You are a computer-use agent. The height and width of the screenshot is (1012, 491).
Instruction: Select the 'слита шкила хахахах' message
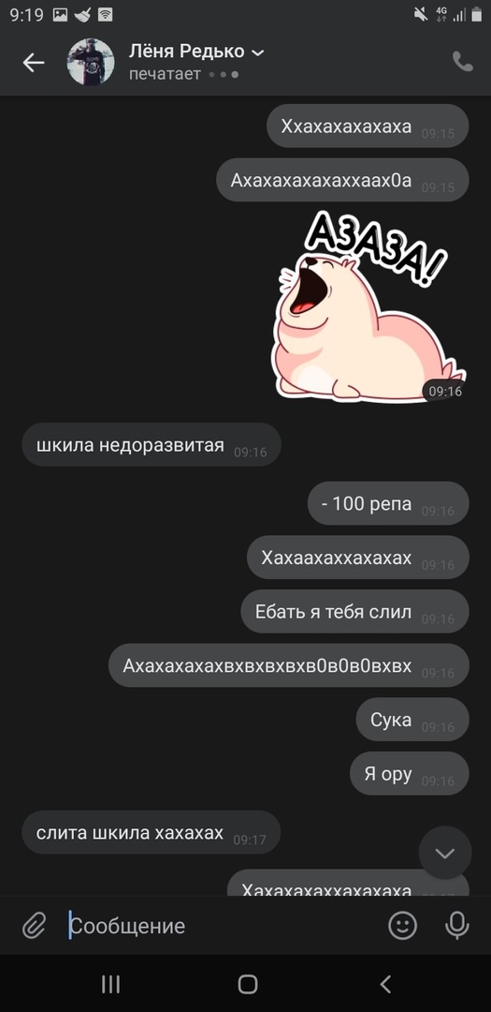tap(152, 833)
